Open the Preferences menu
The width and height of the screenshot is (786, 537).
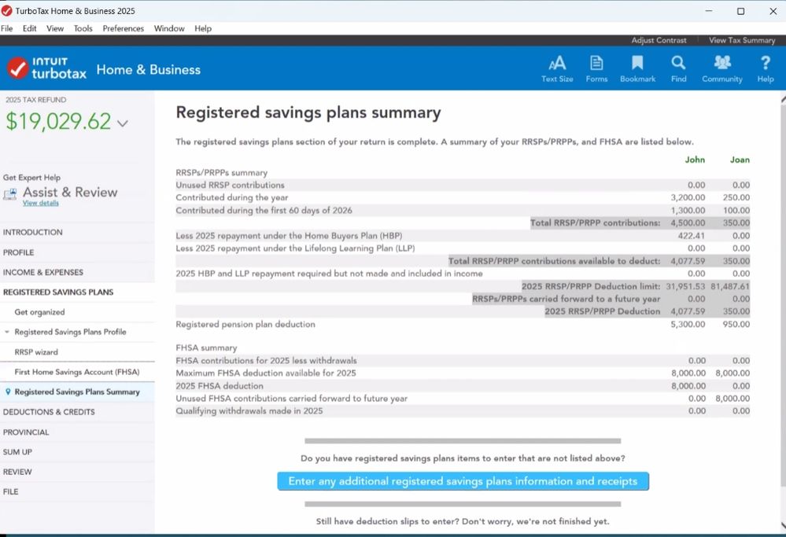pyautogui.click(x=124, y=28)
